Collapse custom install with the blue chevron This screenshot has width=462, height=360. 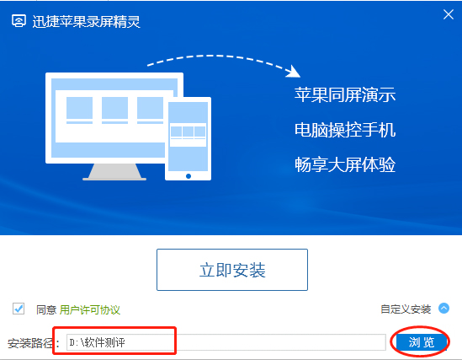point(443,309)
